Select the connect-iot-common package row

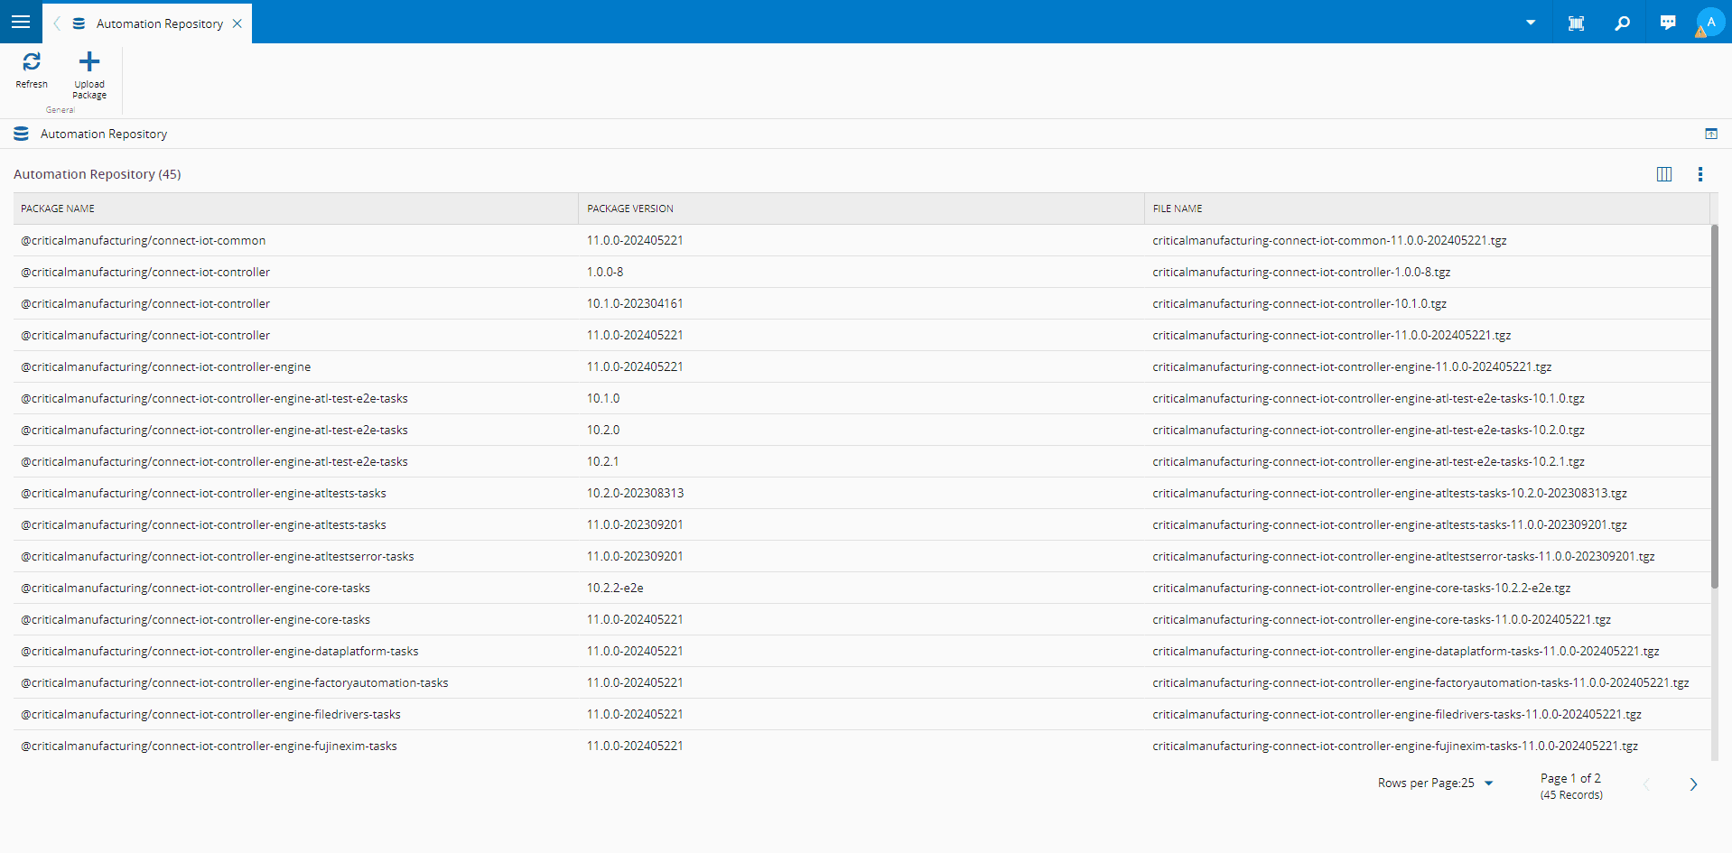[x=143, y=240]
